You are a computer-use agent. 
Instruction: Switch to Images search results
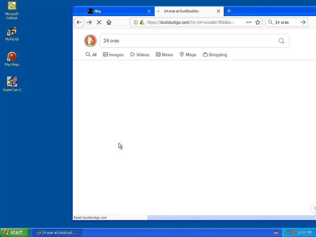pyautogui.click(x=113, y=55)
